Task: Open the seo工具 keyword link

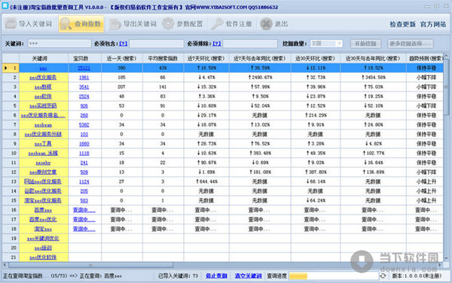Action: click(x=43, y=144)
